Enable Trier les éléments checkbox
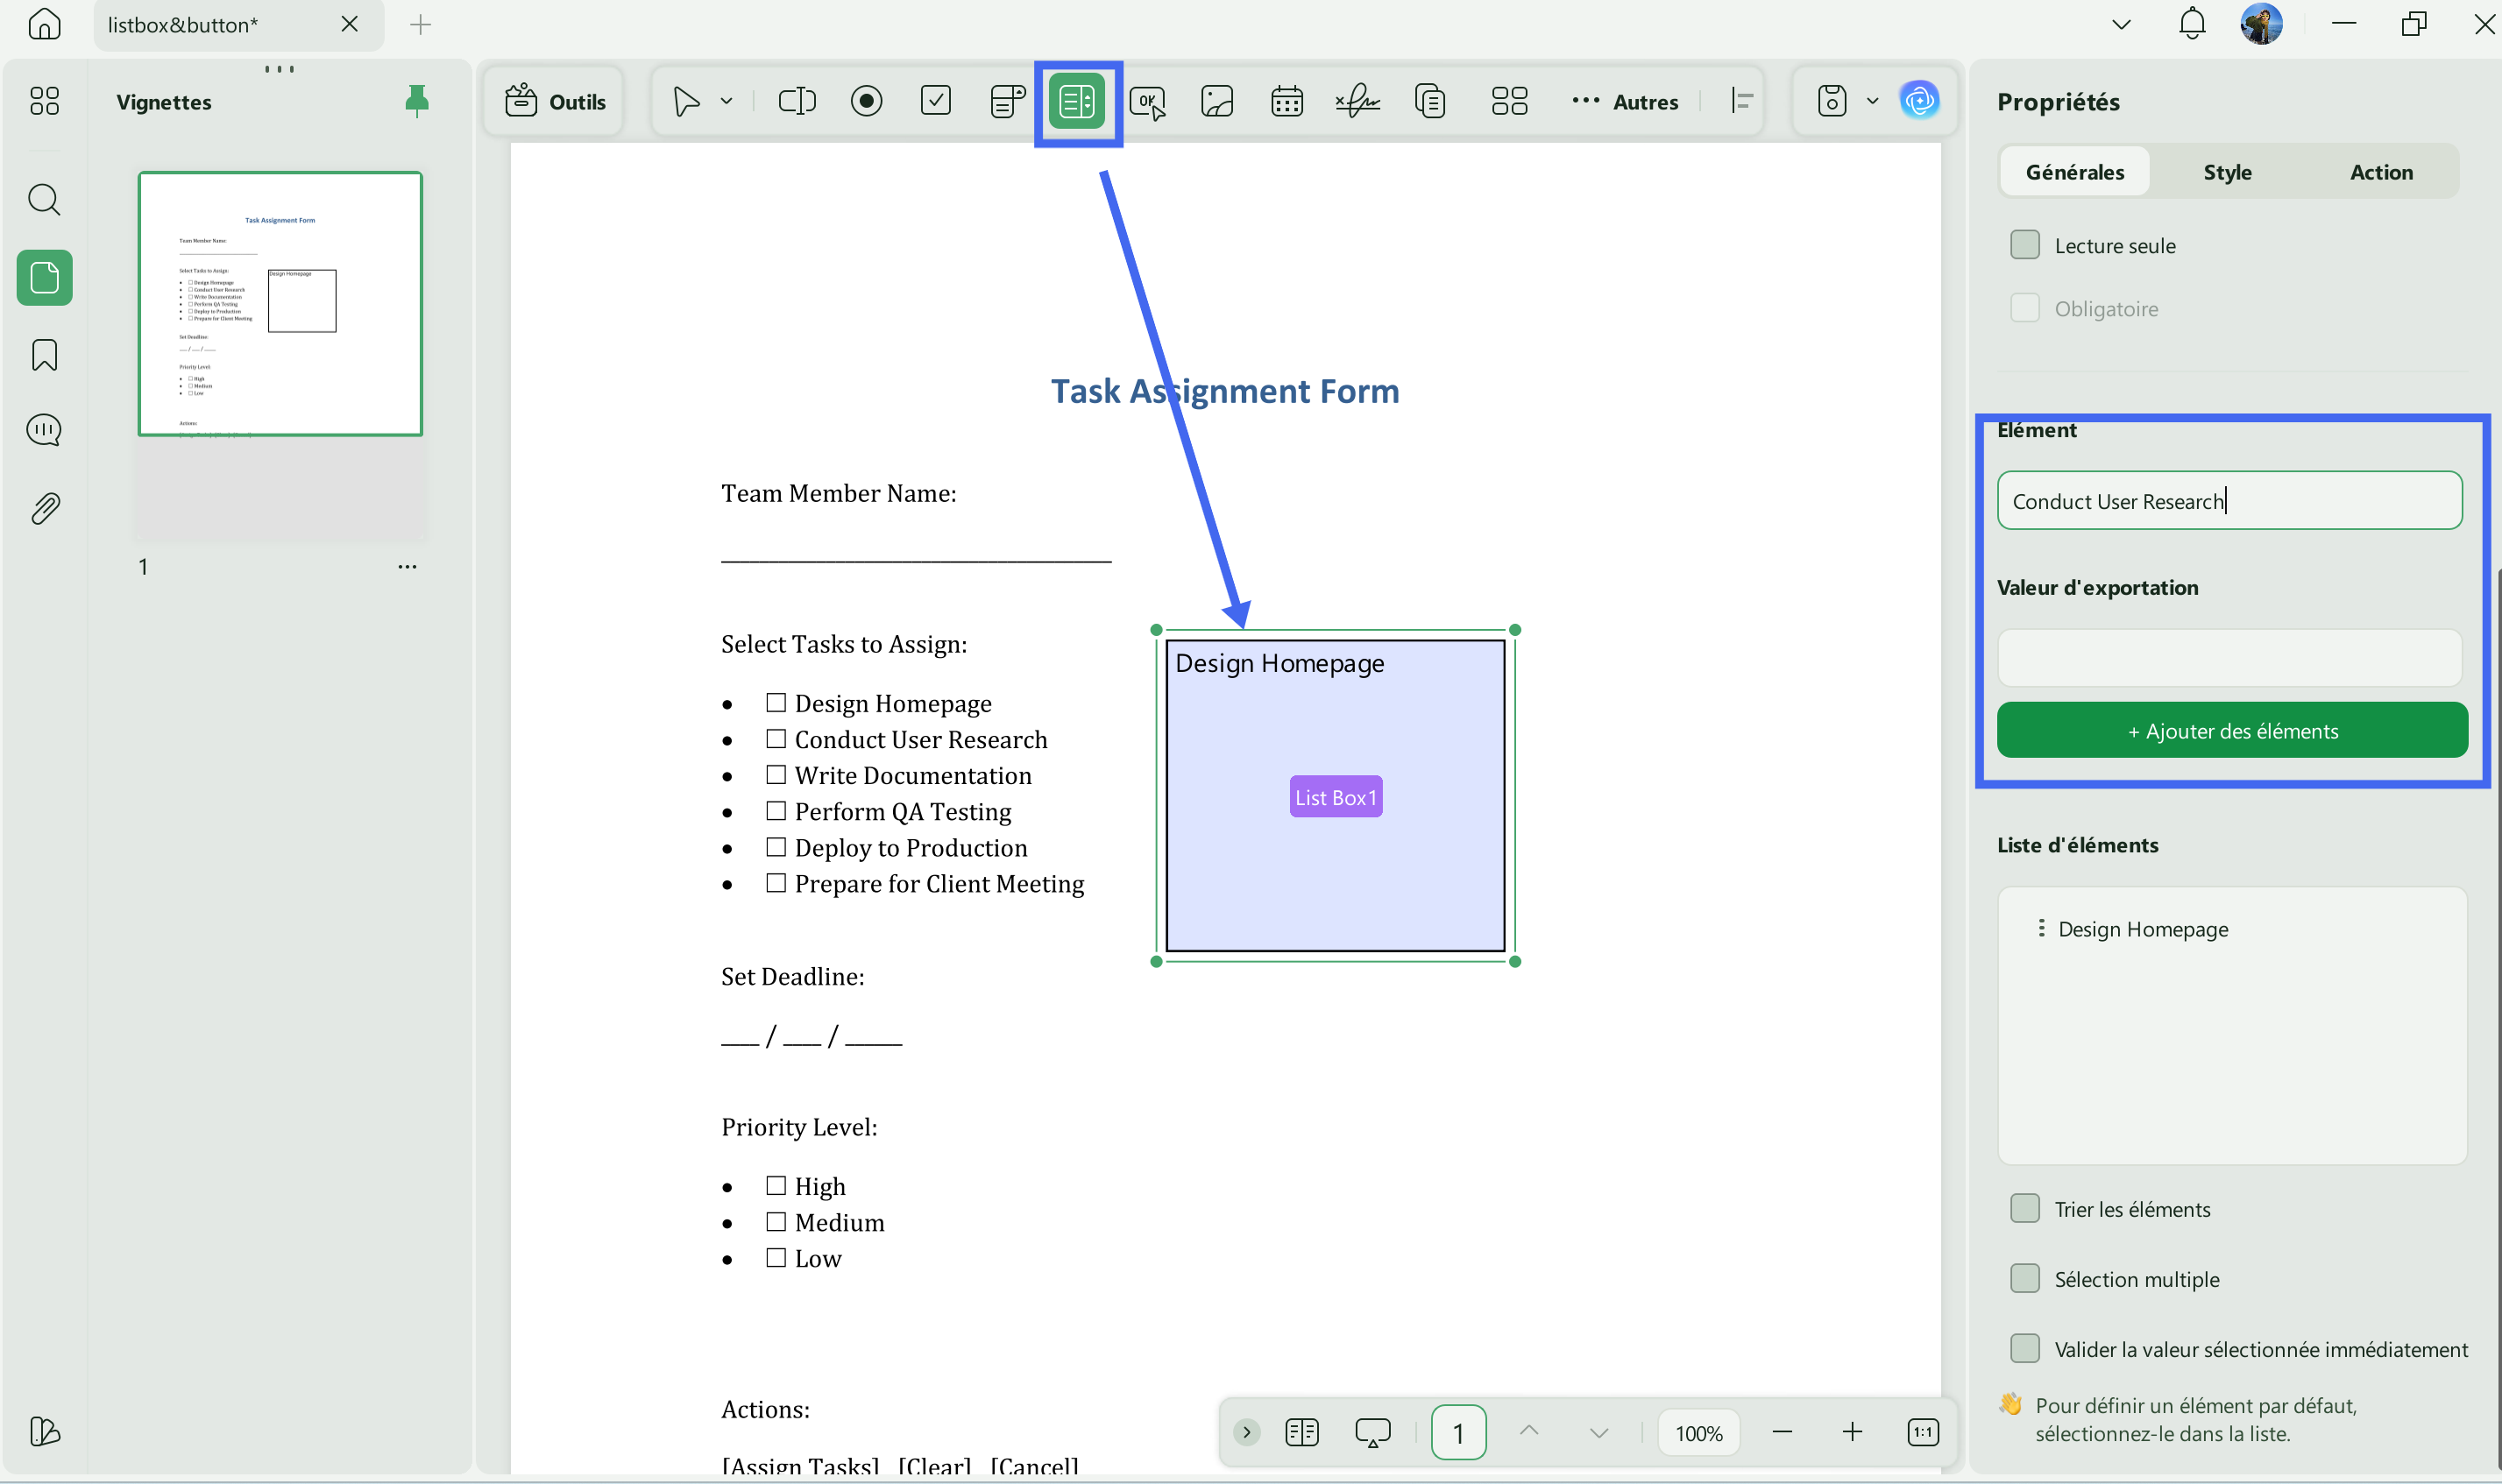Image resolution: width=2502 pixels, height=1484 pixels. (x=2024, y=1208)
